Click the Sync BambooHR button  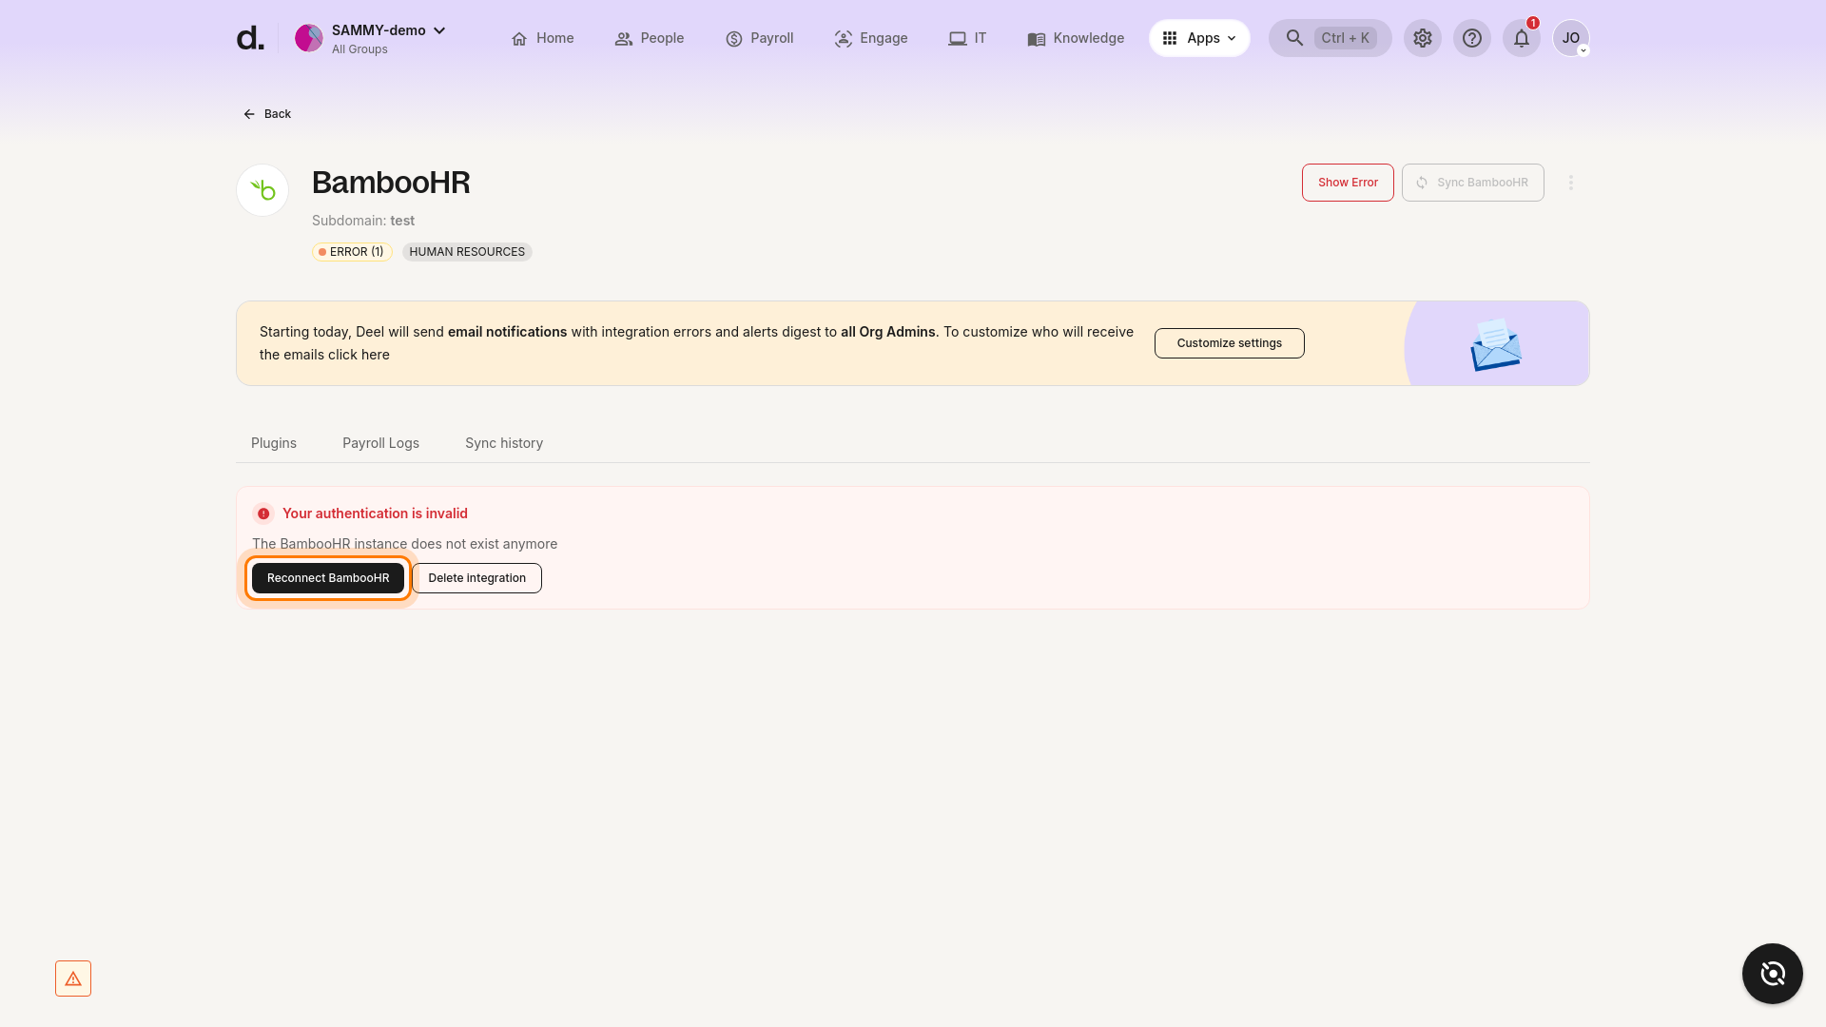click(1472, 183)
